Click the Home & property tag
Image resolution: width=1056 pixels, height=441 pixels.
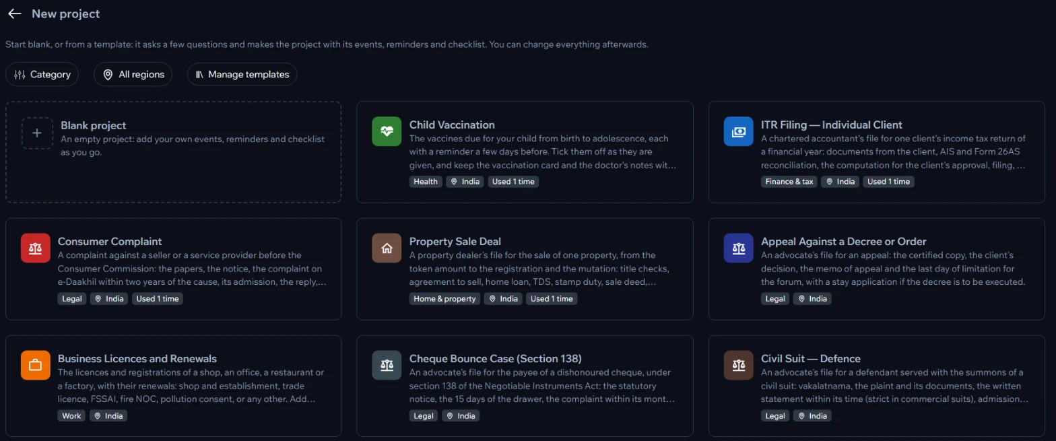click(x=445, y=298)
